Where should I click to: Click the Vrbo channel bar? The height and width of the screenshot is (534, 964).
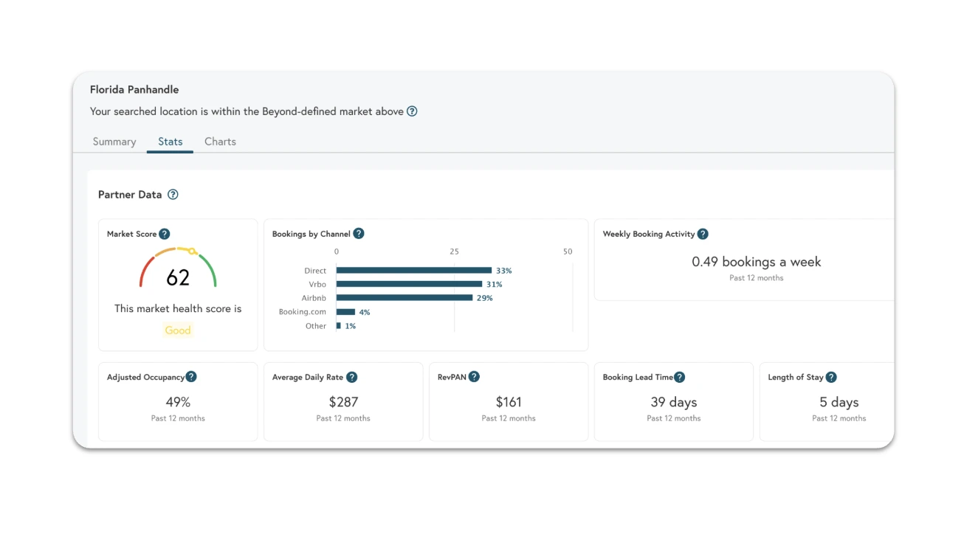pos(410,284)
